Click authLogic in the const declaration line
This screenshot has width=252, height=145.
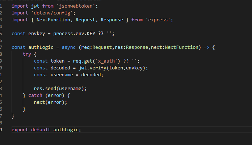click(41, 47)
